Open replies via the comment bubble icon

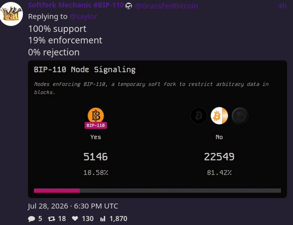tap(31, 219)
